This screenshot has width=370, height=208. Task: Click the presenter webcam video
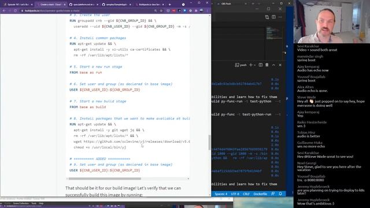tap(331, 22)
